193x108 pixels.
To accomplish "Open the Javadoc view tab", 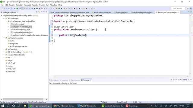I will [64, 80].
